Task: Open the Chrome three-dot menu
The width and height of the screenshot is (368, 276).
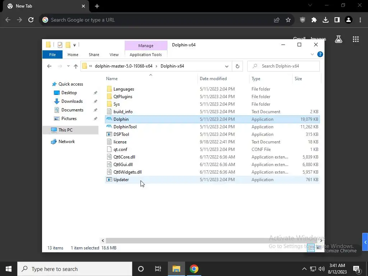Action: click(360, 20)
